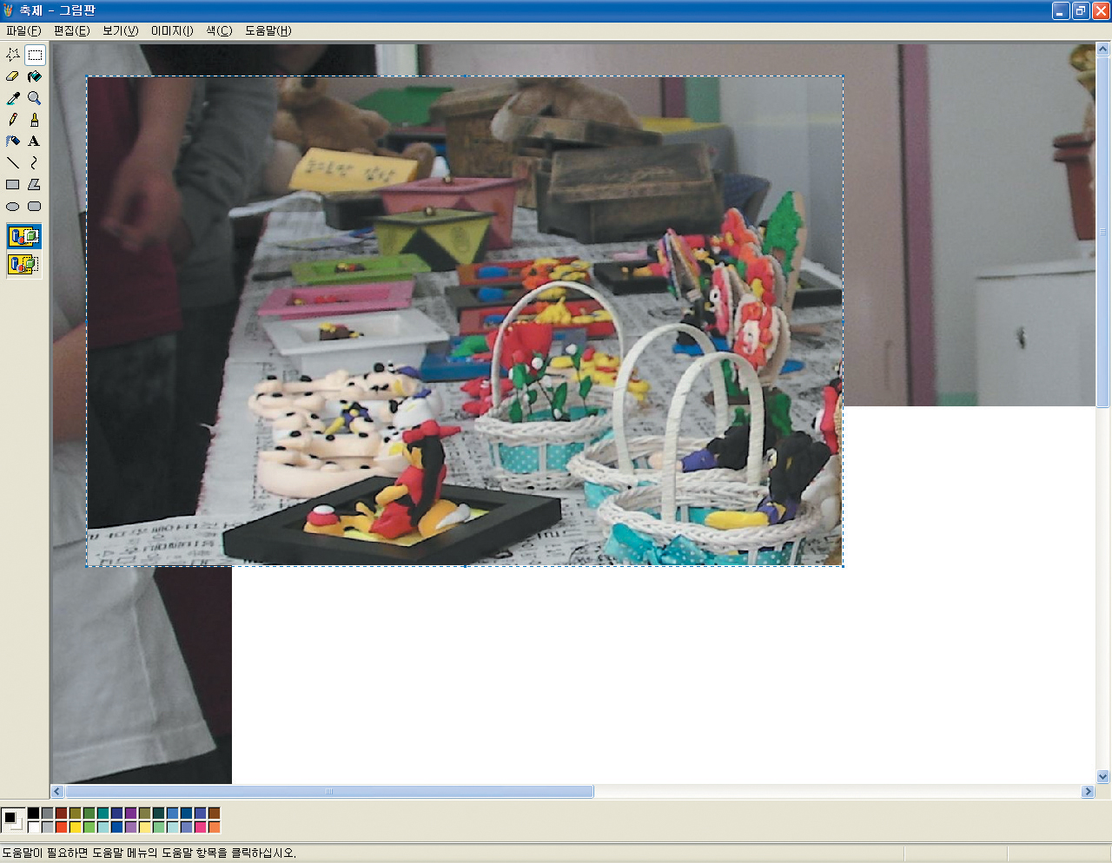The height and width of the screenshot is (863, 1112).
Task: Select the Magnifier tool
Action: [35, 98]
